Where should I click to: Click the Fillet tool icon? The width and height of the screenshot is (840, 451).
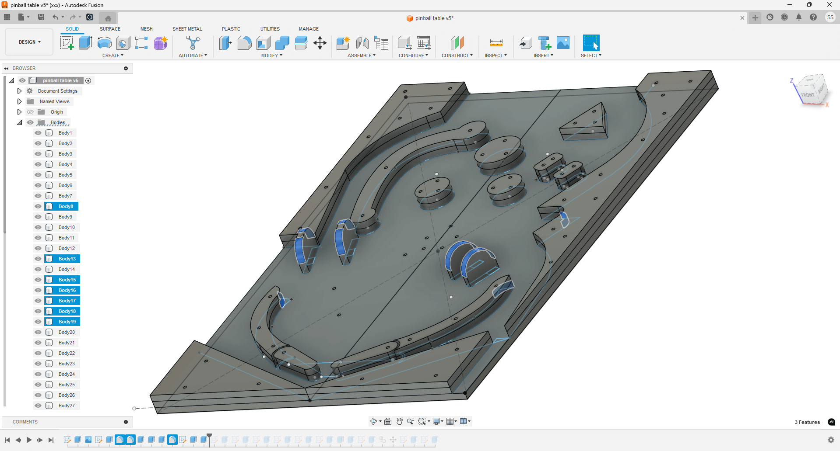(244, 43)
